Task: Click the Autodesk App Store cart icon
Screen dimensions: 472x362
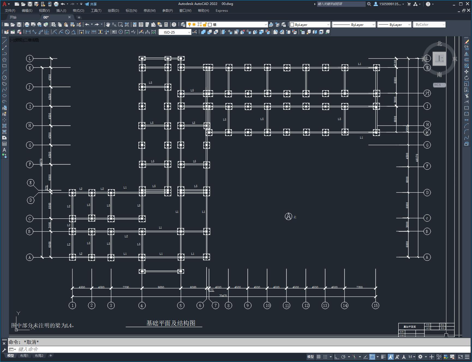Action: coord(409,4)
